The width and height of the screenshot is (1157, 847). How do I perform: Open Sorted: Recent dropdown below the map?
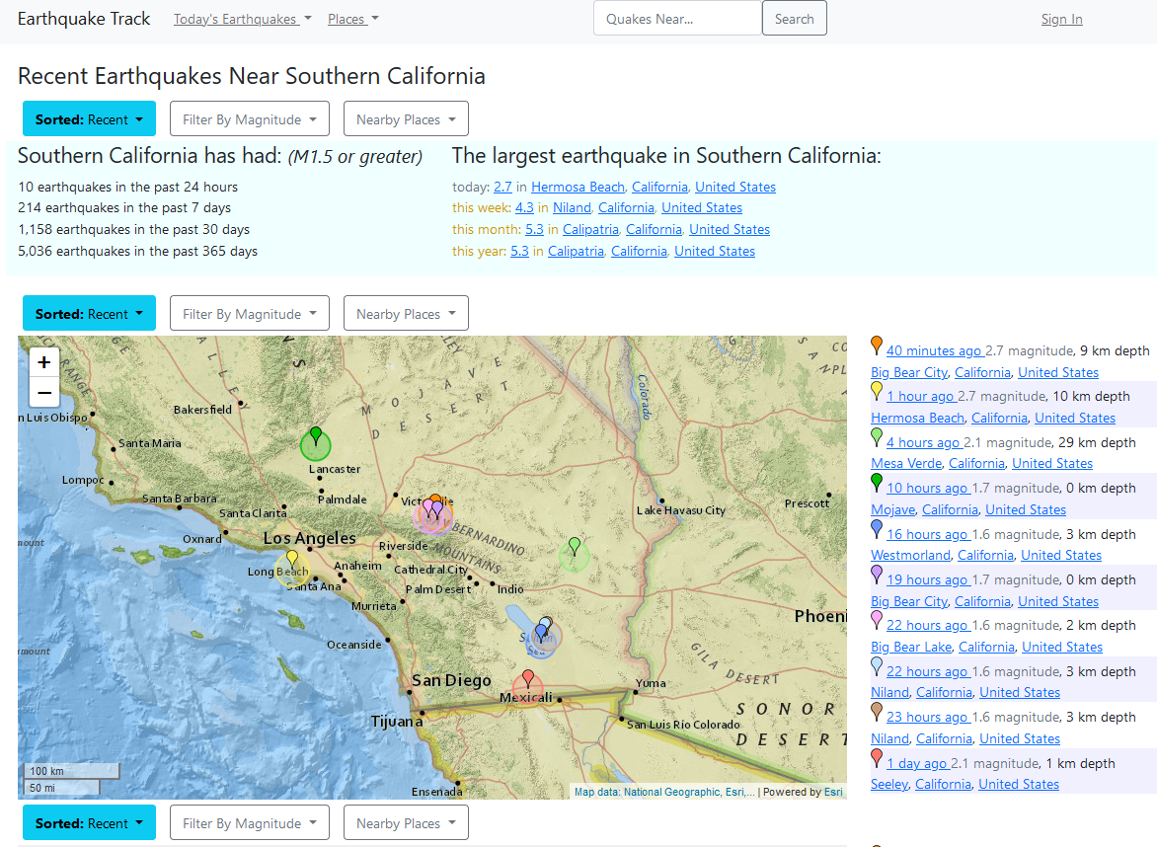[x=89, y=822]
